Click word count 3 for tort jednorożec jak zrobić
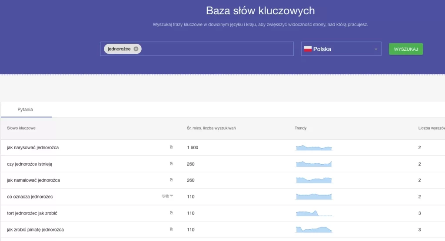Viewport: 445px width, 241px height. [x=419, y=213]
